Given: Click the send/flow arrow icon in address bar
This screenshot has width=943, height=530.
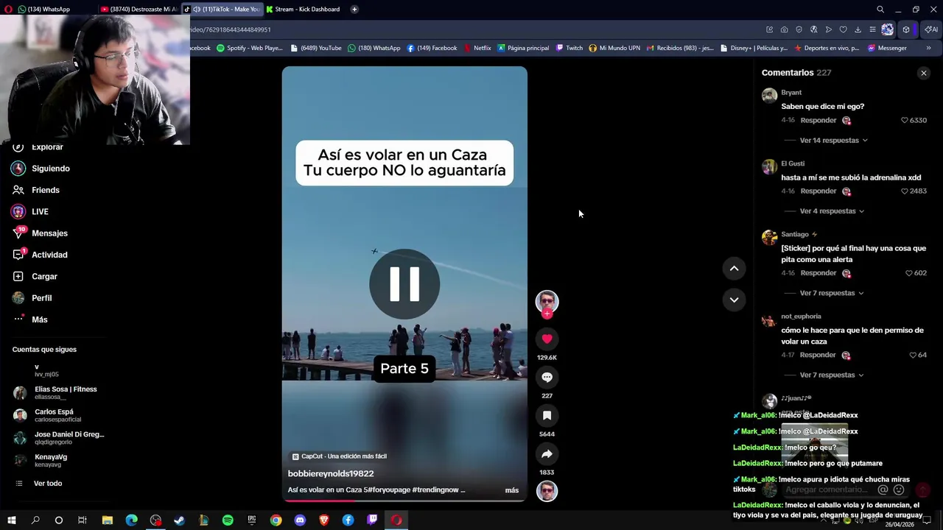Looking at the screenshot, I should click(828, 29).
